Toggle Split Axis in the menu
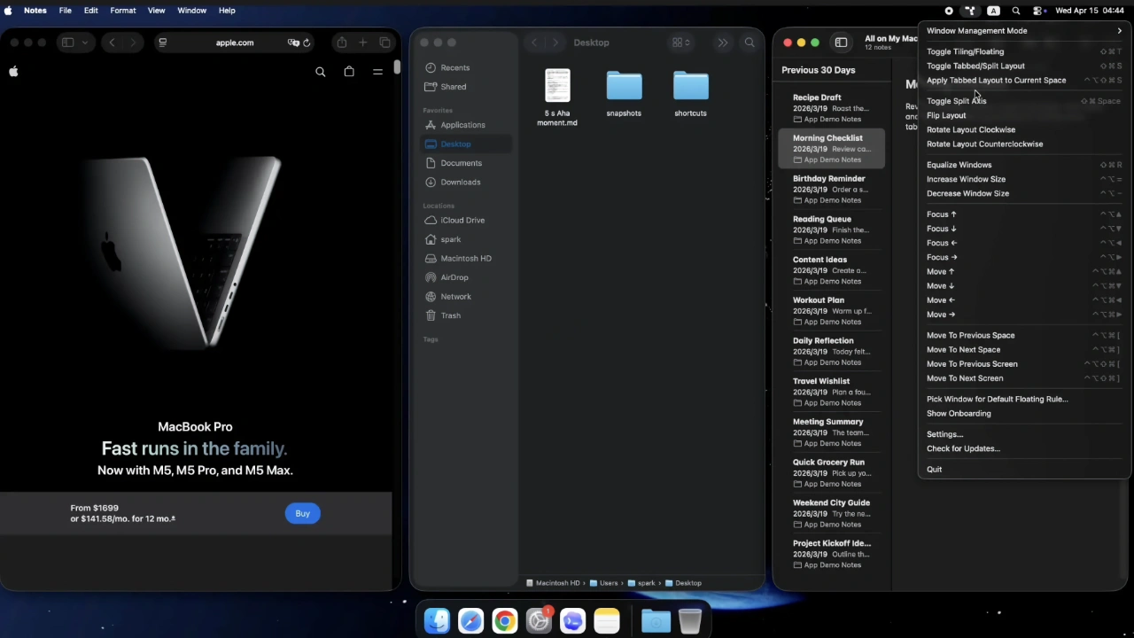The image size is (1134, 638). 1023,101
